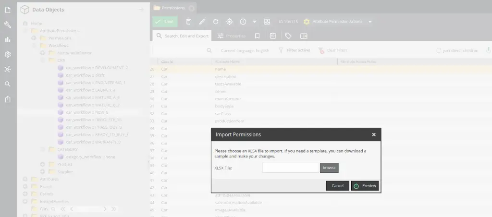492x217 pixels.
Task: Select the Permissions top tab
Action: pyautogui.click(x=173, y=8)
